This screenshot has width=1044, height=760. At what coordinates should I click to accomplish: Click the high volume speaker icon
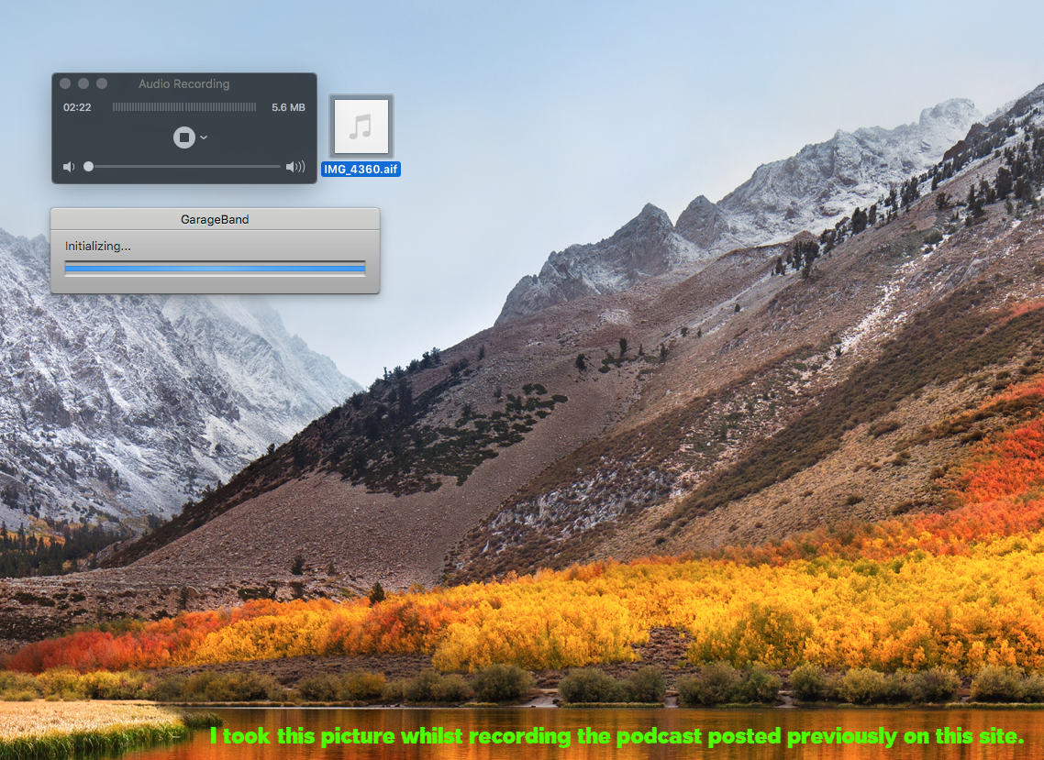295,166
